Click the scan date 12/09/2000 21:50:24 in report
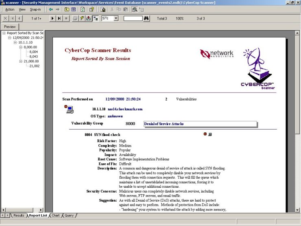The height and width of the screenshot is (226, 301). tap(123, 99)
